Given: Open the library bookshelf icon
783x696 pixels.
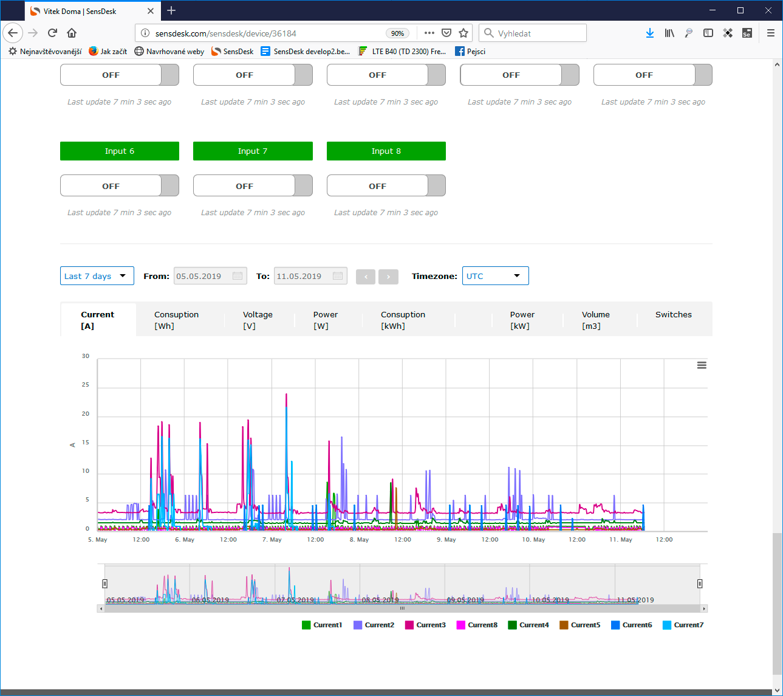Looking at the screenshot, I should [669, 33].
